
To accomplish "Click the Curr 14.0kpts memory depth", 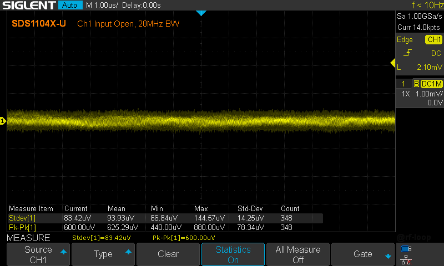I will tap(418, 27).
